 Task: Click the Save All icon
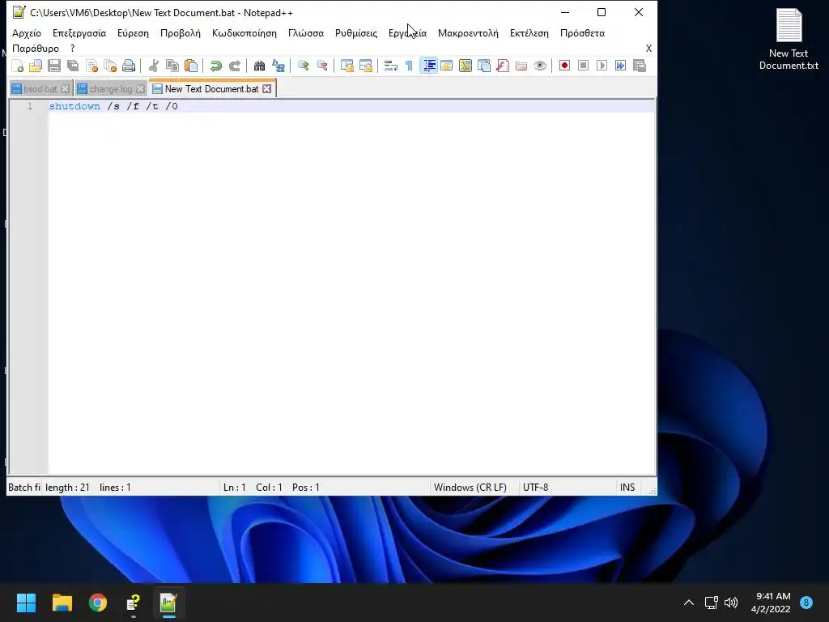[73, 66]
